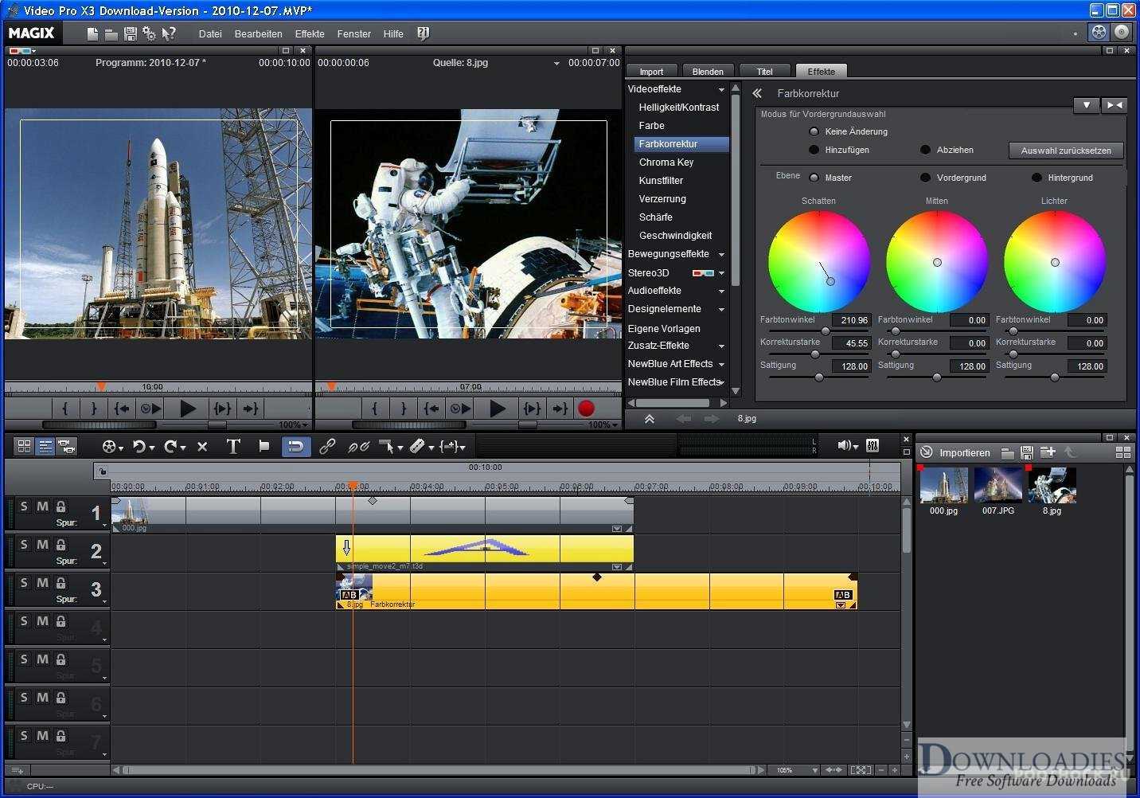This screenshot has height=798, width=1140.
Task: Open the film reel export dropdown in timeline toolbar
Action: tap(113, 447)
